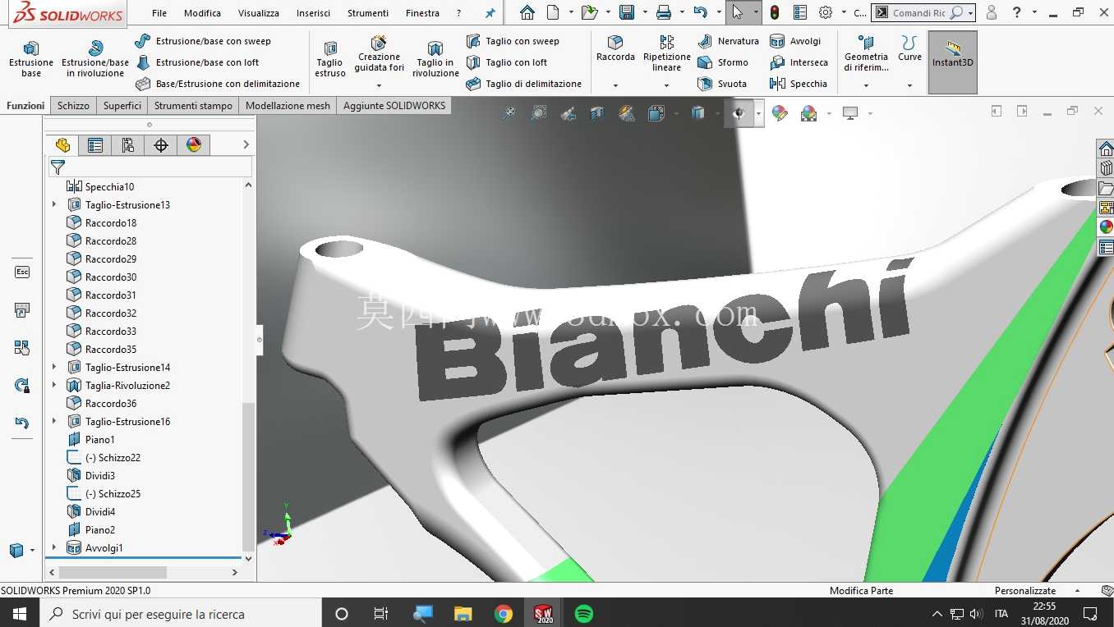
Task: Switch to the Schizzo tab
Action: pos(73,106)
